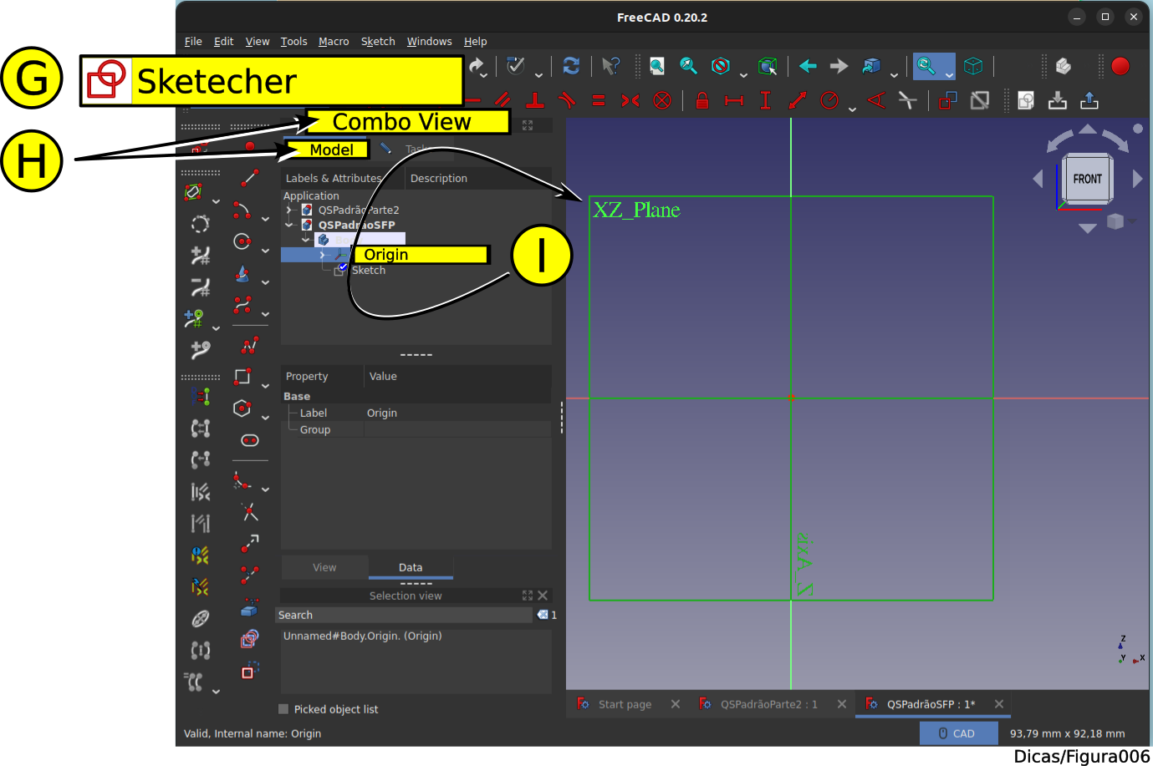Select the carbon copy tool
This screenshot has height=766, width=1153.
pyautogui.click(x=249, y=640)
